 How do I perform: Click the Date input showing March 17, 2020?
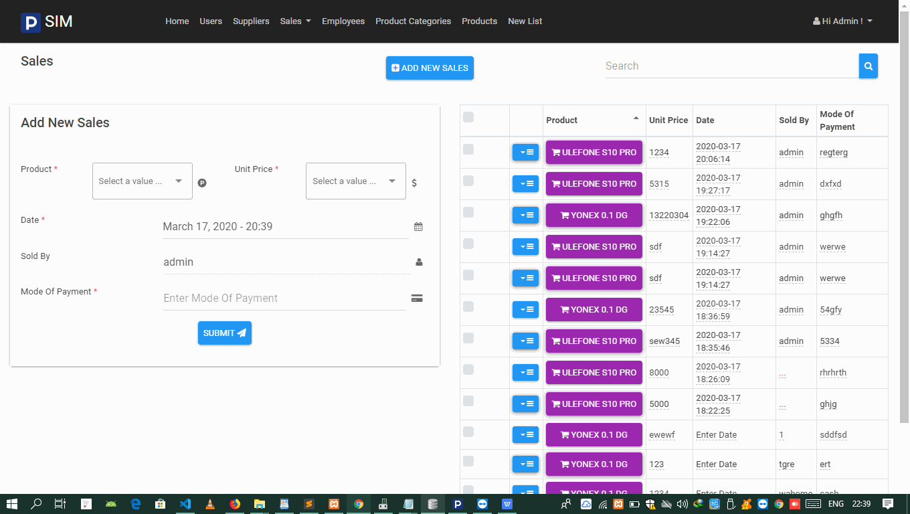tap(286, 227)
